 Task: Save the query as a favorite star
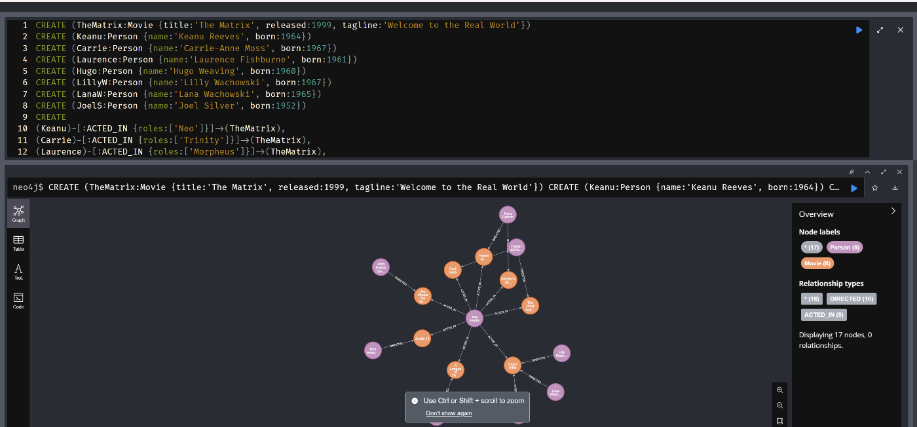click(874, 188)
